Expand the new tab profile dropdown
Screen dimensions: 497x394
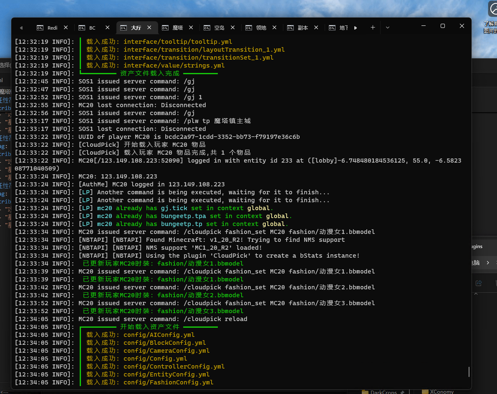[x=388, y=28]
